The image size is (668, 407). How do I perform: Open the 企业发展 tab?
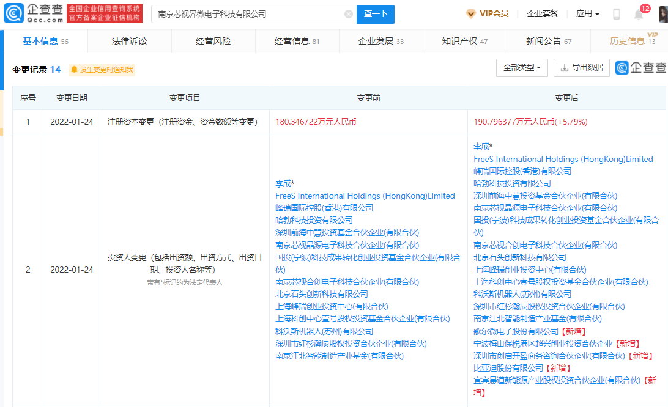pyautogui.click(x=381, y=41)
